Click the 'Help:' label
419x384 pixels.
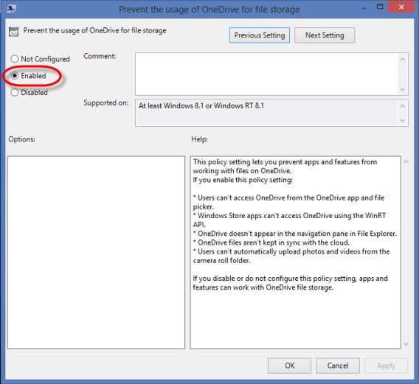pyautogui.click(x=199, y=139)
